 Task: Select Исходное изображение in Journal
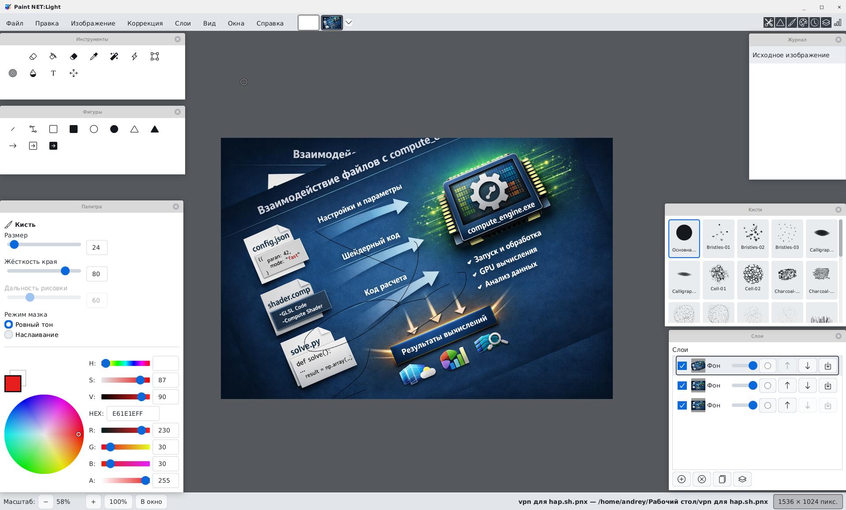(x=797, y=55)
